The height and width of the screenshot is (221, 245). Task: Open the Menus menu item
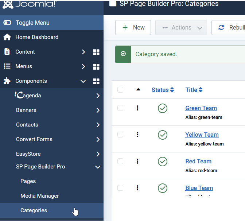[x=24, y=66]
